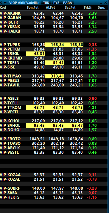Viewport: 109px width, 213px height.
Task: Click GARAN last price 104,69
Action: tap(38, 18)
